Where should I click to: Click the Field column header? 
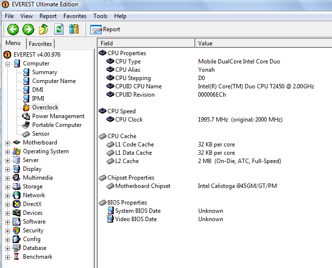tap(146, 43)
